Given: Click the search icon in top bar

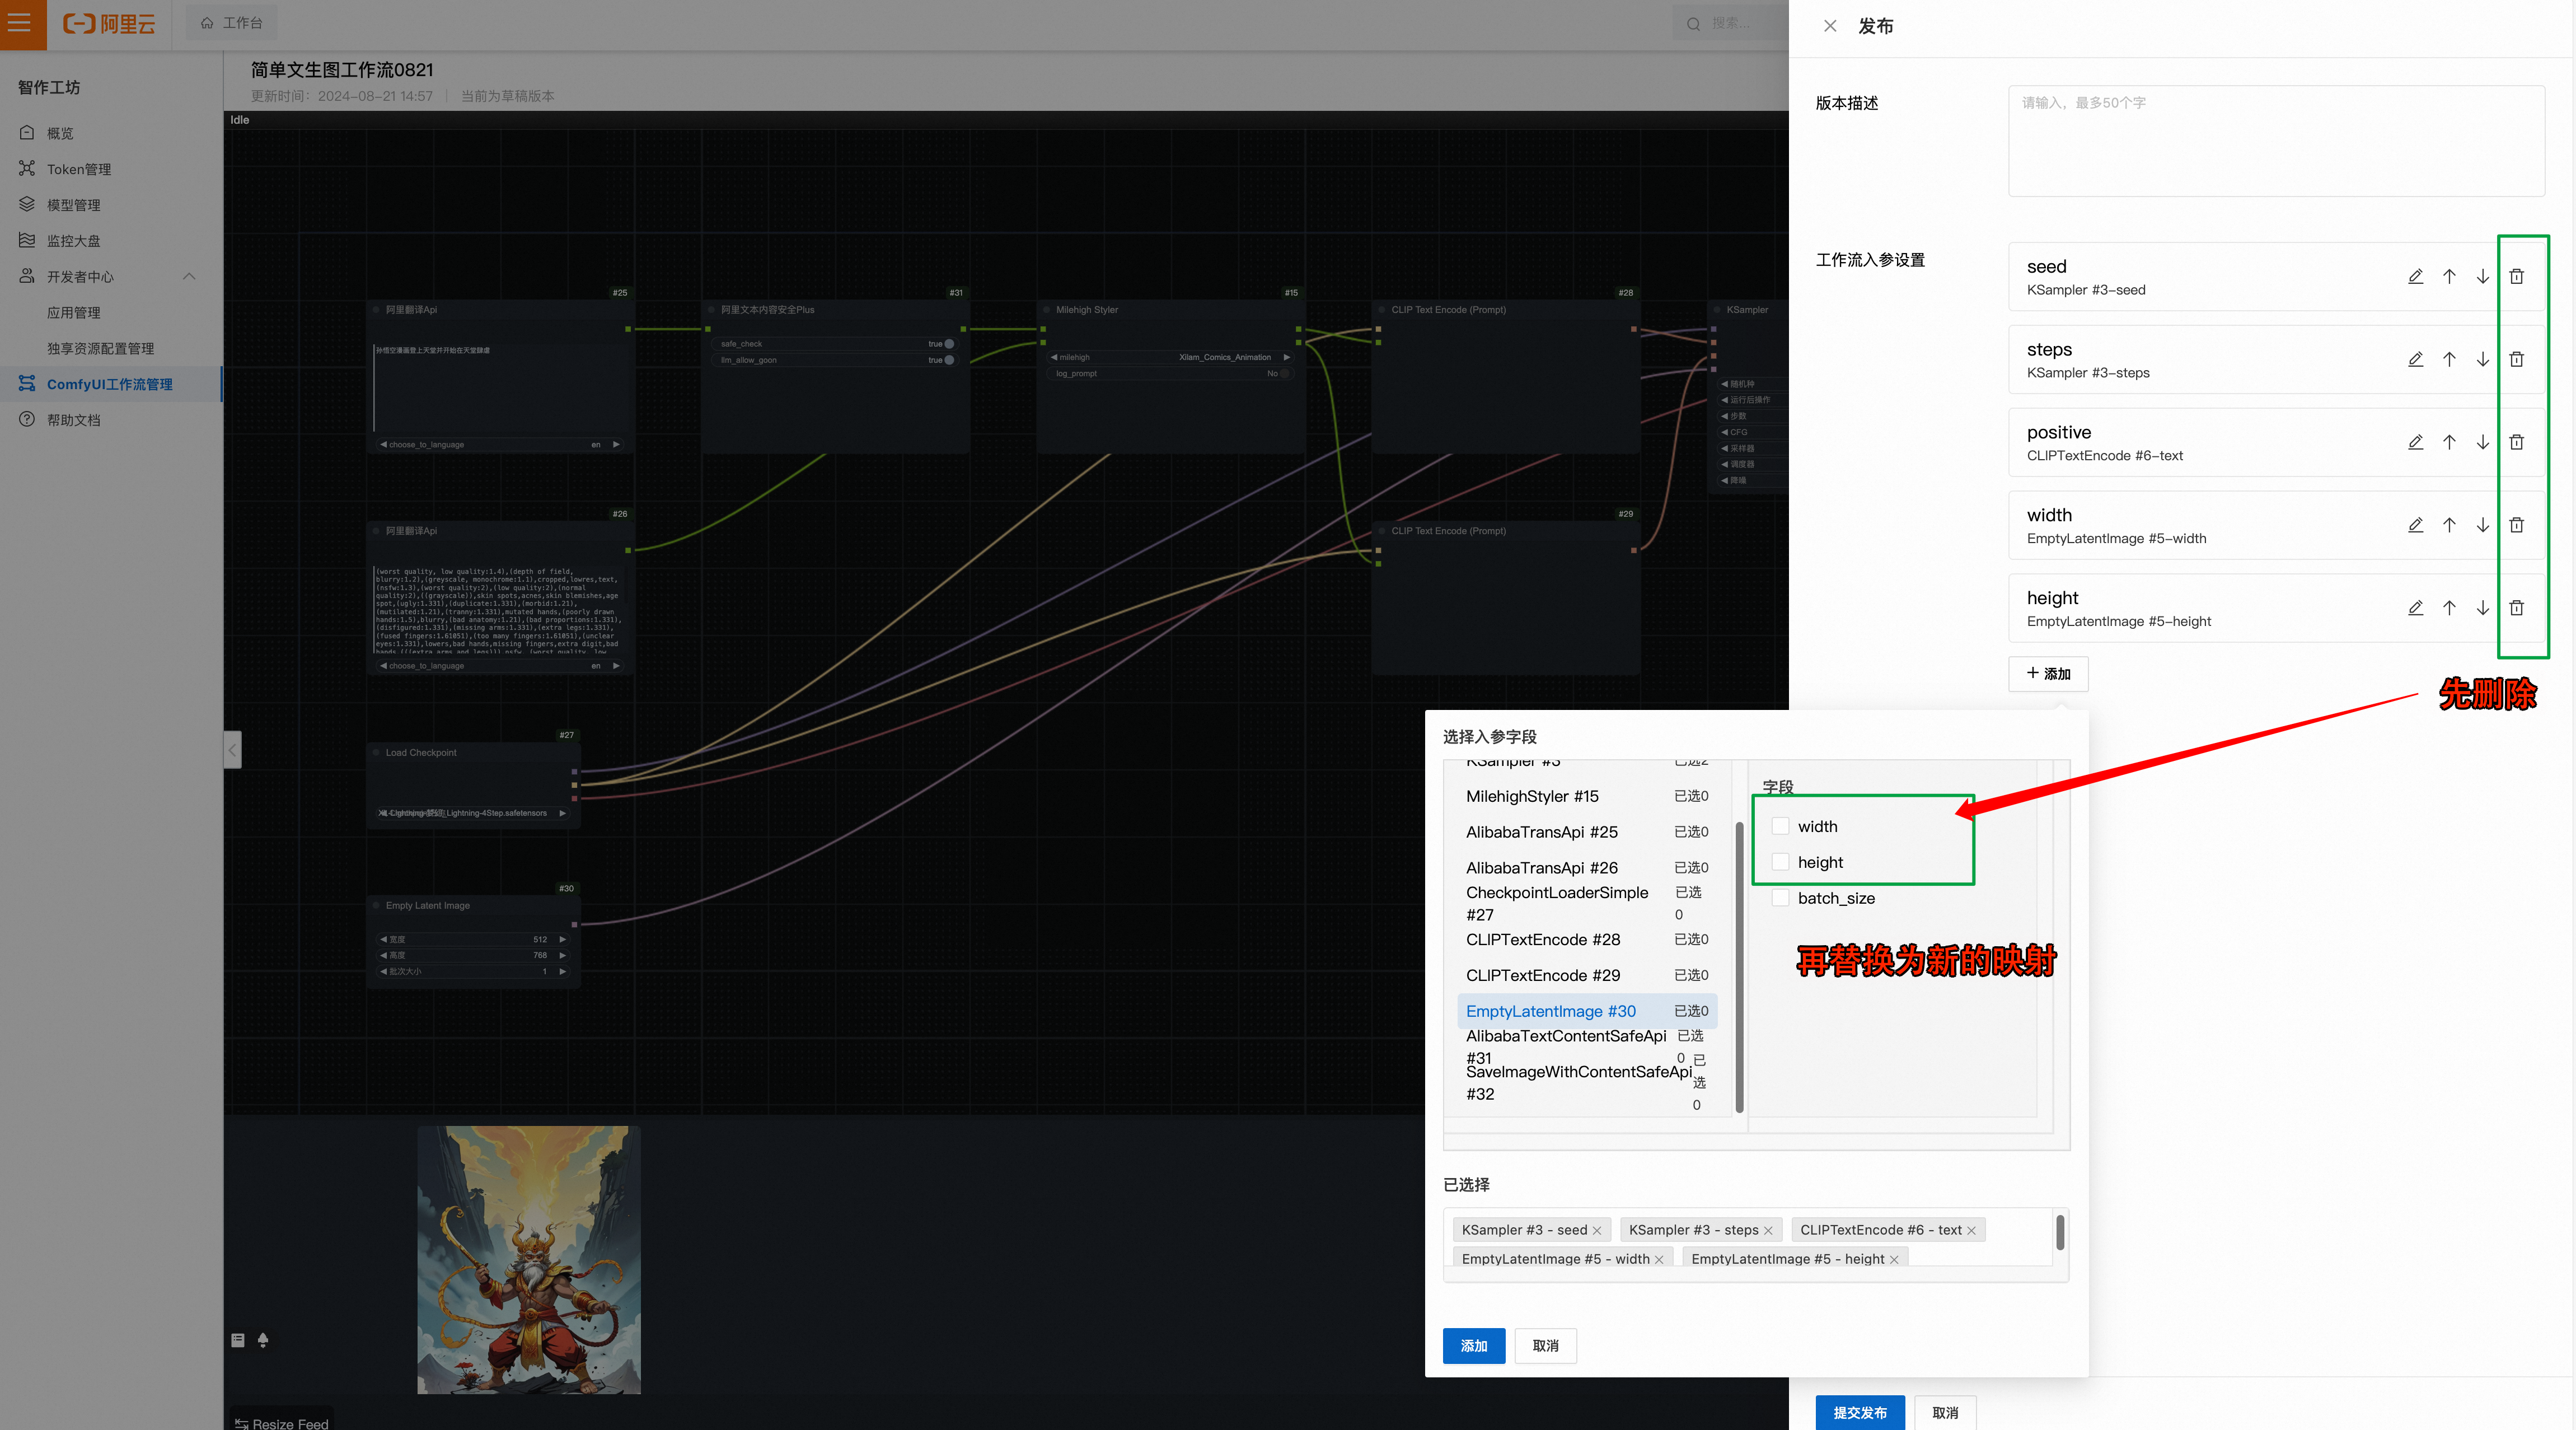Looking at the screenshot, I should (1693, 24).
